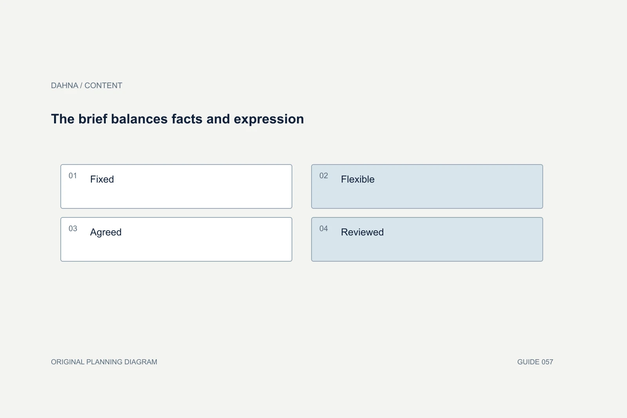Click the slide title about the brief

[178, 119]
